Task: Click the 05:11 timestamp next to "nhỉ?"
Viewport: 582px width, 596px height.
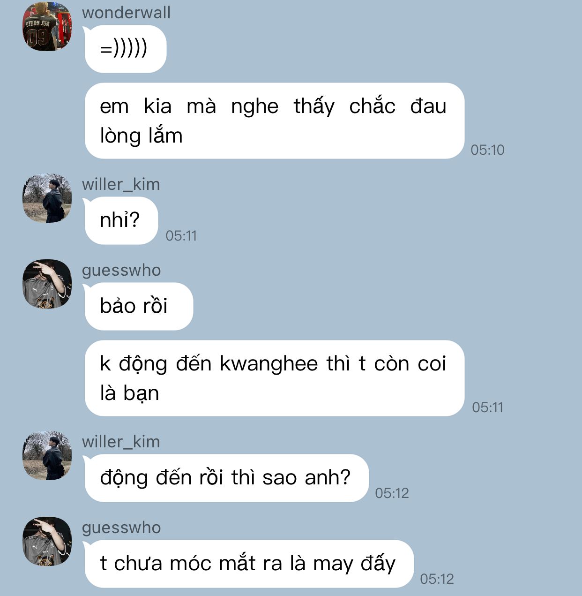Action: [x=181, y=236]
